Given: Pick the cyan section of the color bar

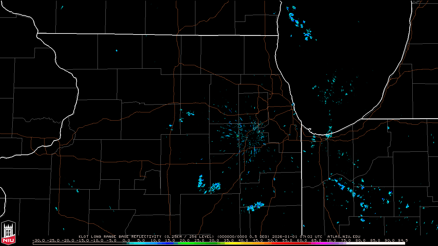Looking at the screenshot, I should pos(140,243).
